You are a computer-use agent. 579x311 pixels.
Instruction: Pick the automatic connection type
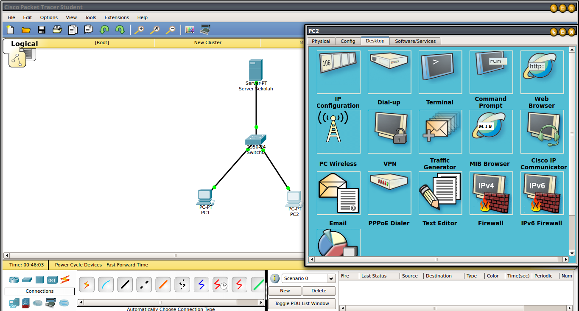click(x=87, y=285)
